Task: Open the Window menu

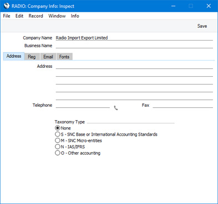Action: [x=57, y=16]
